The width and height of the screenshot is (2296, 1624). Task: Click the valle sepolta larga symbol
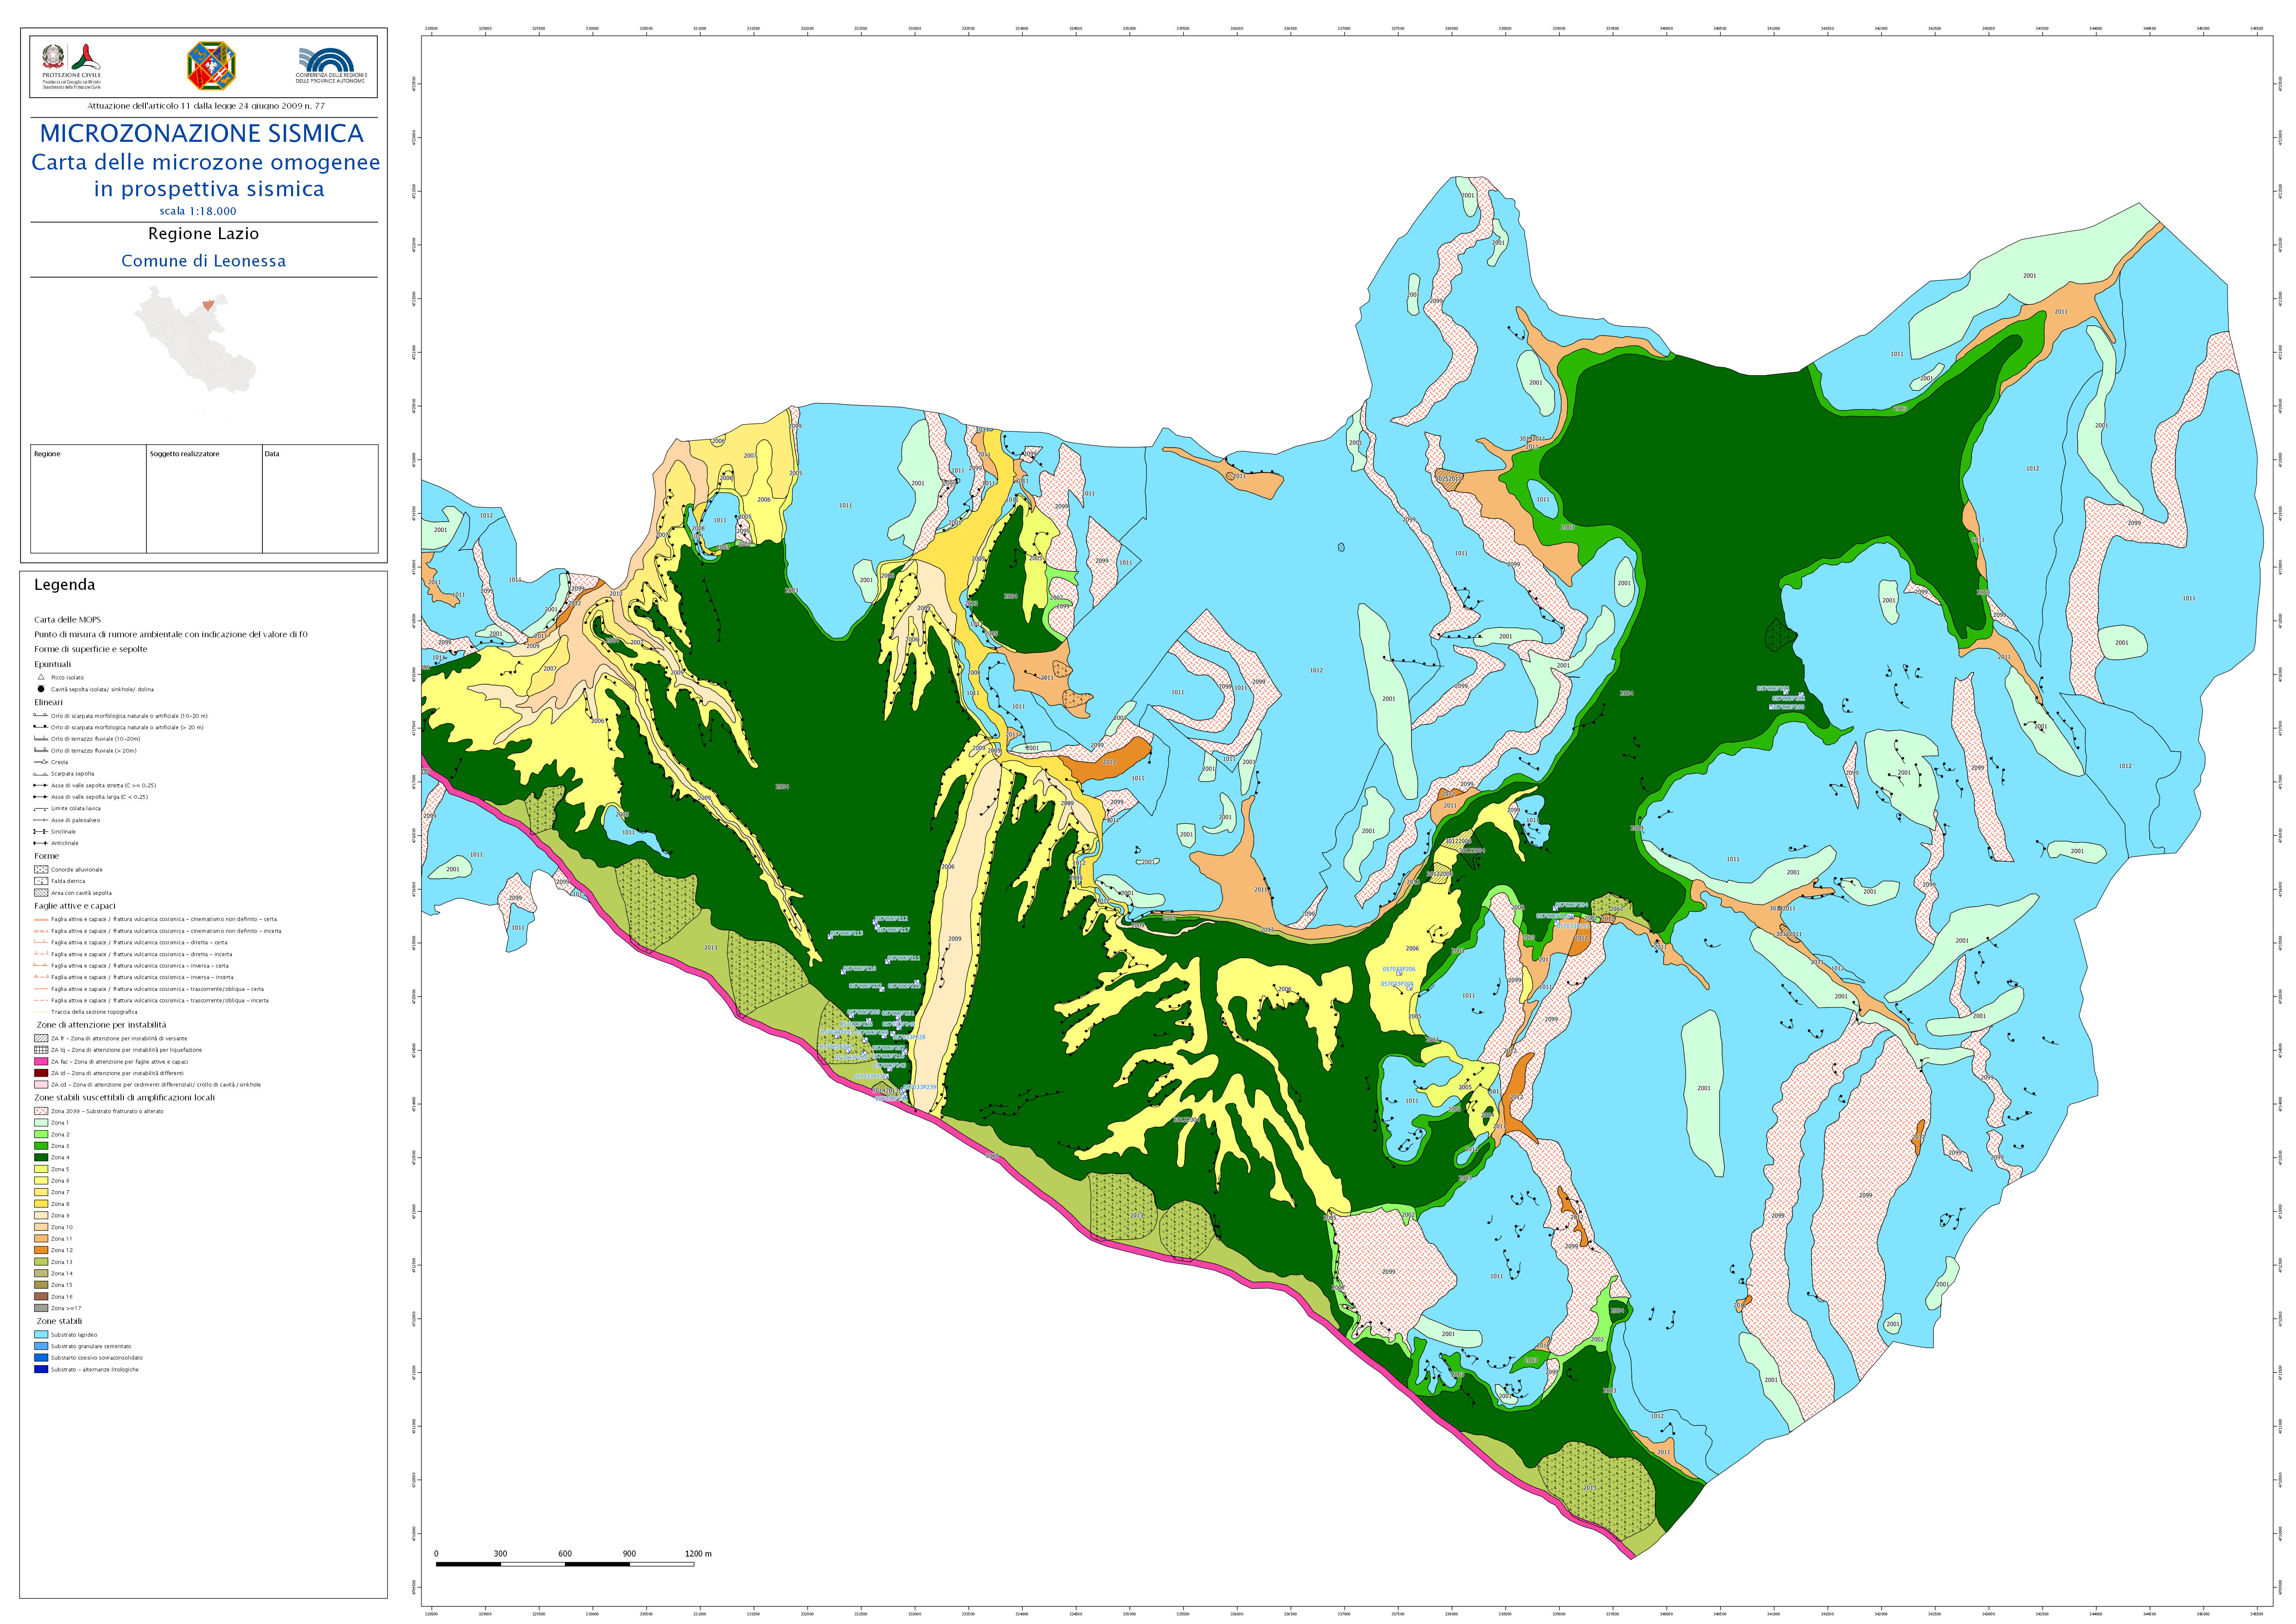41,797
